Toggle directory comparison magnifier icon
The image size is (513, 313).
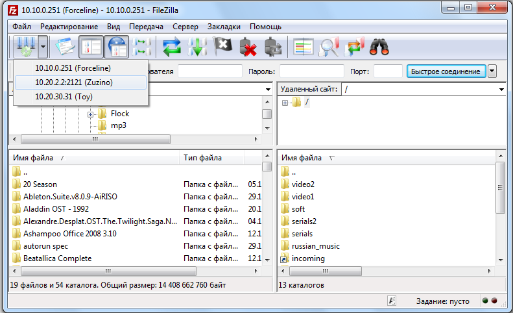(329, 47)
